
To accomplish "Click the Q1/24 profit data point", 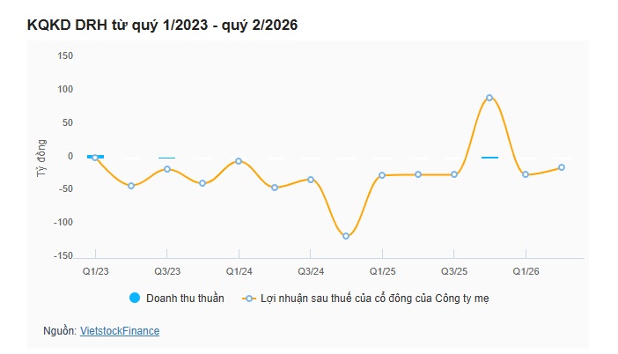I will pyautogui.click(x=239, y=161).
